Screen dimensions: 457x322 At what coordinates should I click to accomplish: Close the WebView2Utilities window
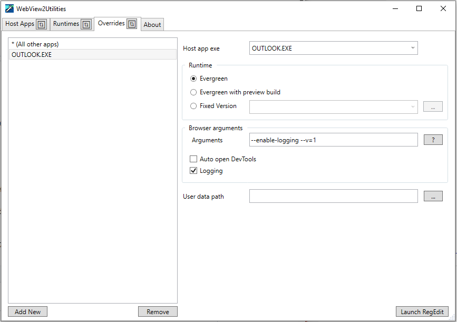[443, 9]
